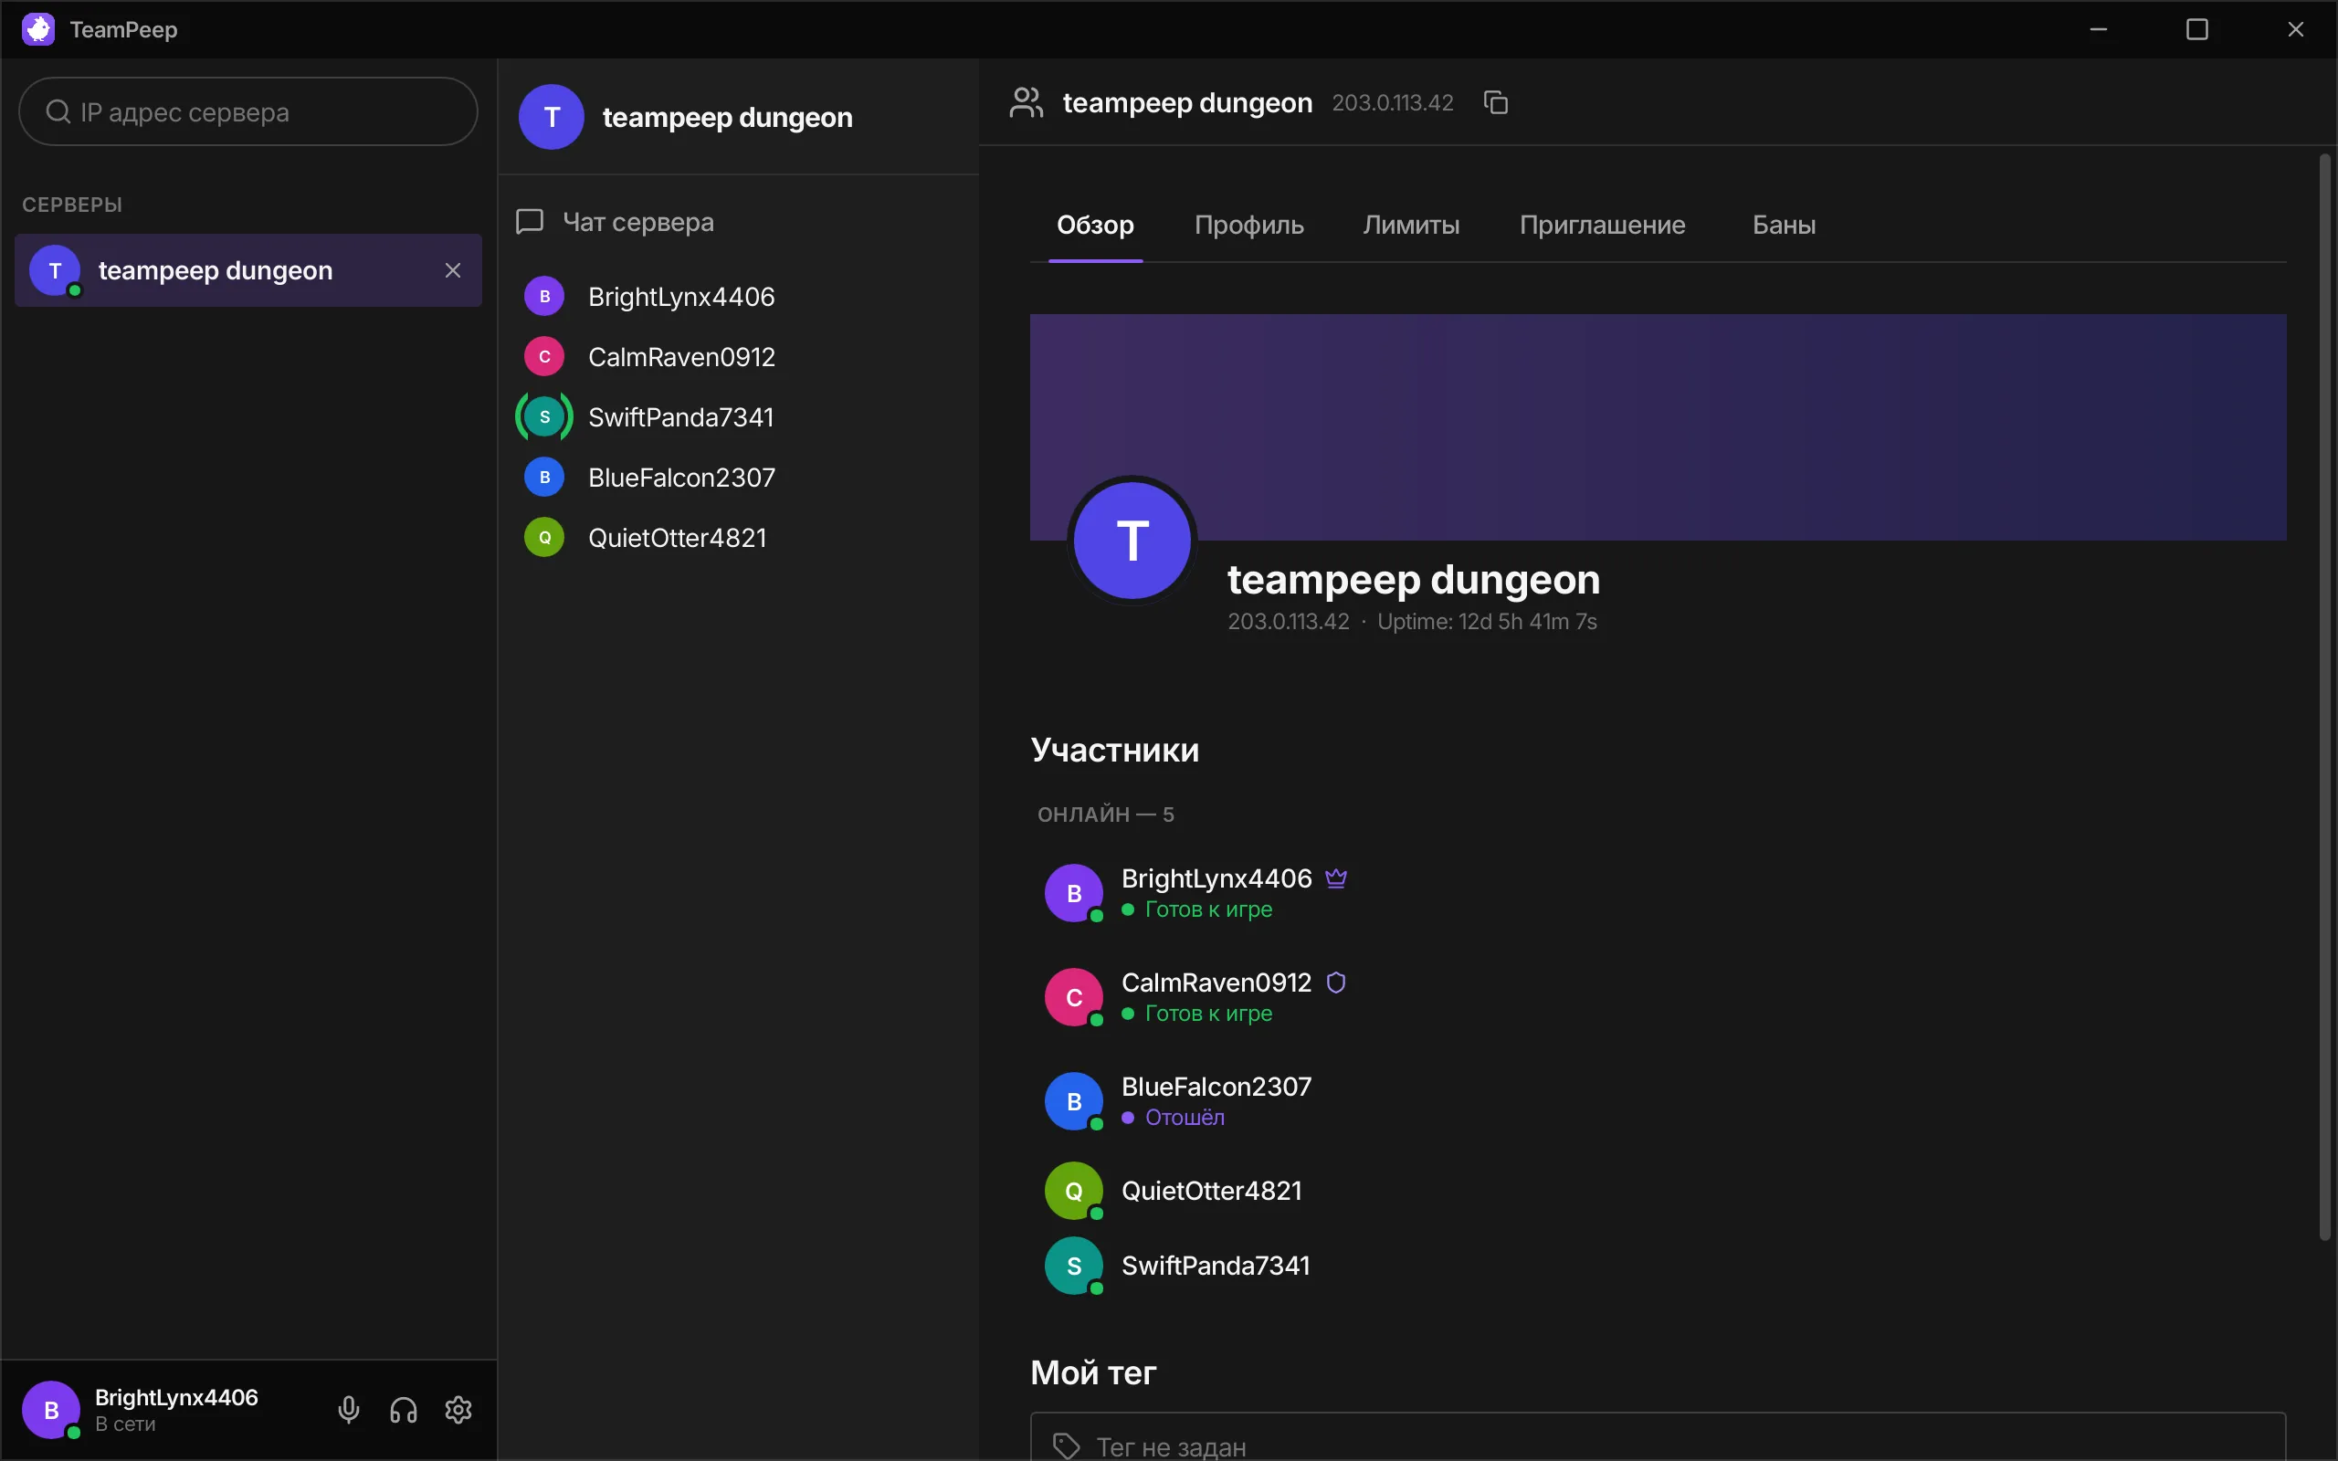Select BrightLynx4406 avatar in the channel list
The height and width of the screenshot is (1461, 2338).
pos(545,297)
